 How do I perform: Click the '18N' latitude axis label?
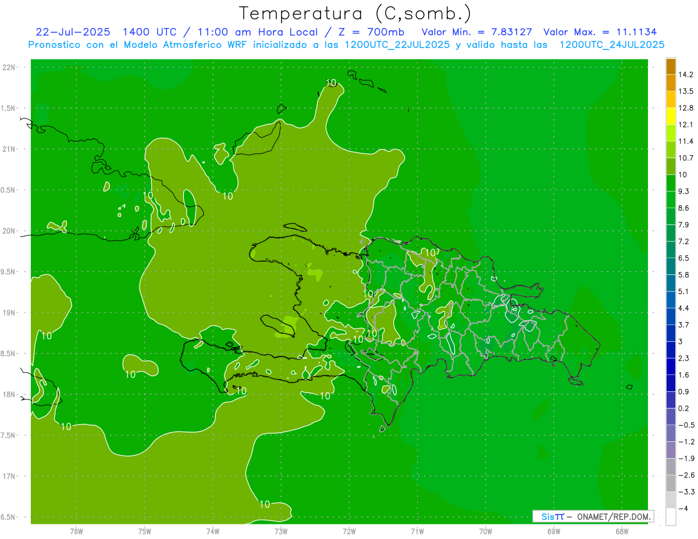coord(9,395)
